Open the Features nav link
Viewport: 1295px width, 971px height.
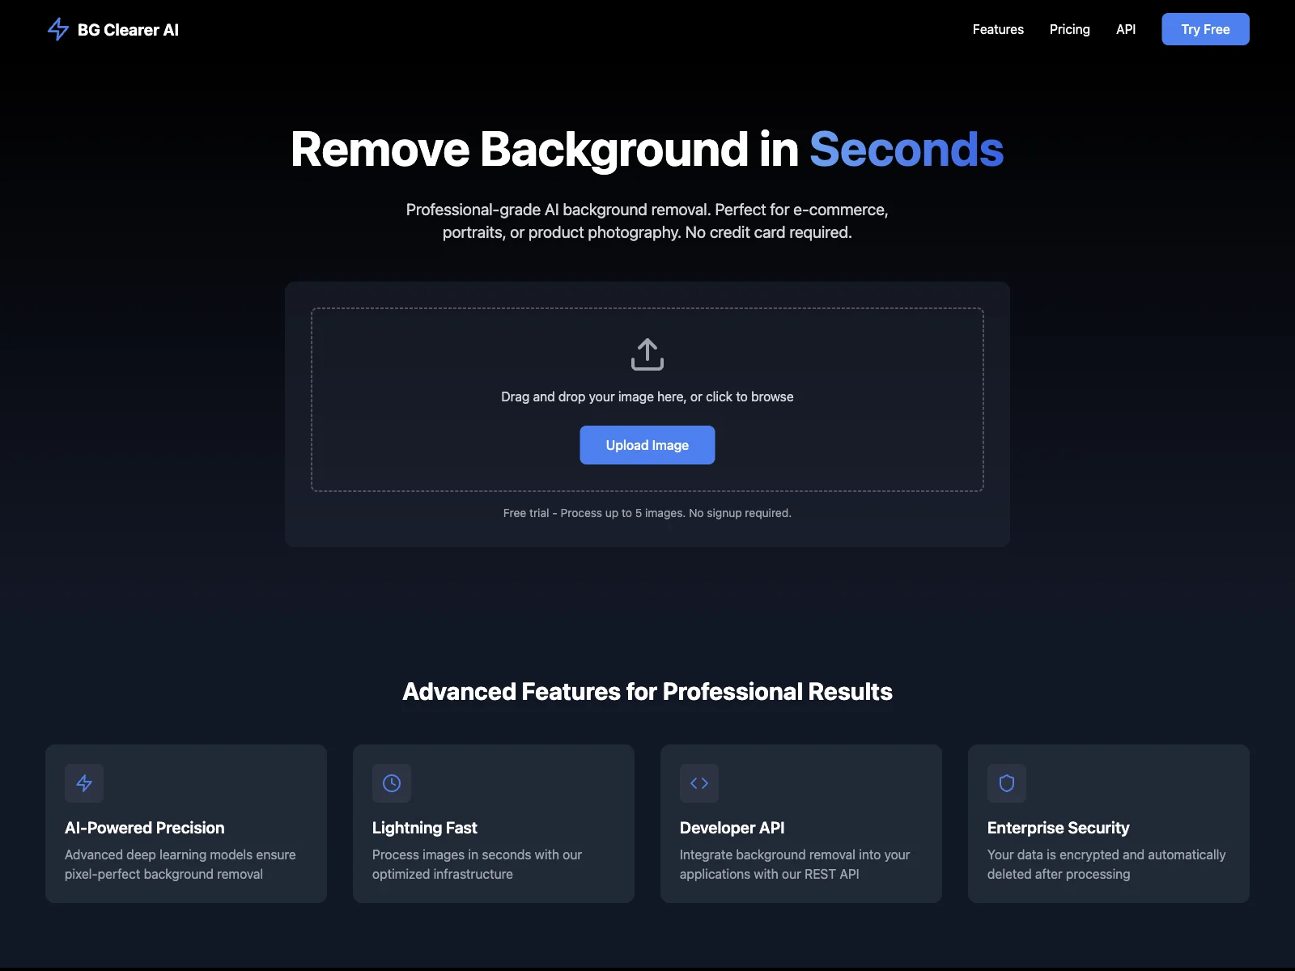[x=998, y=29]
